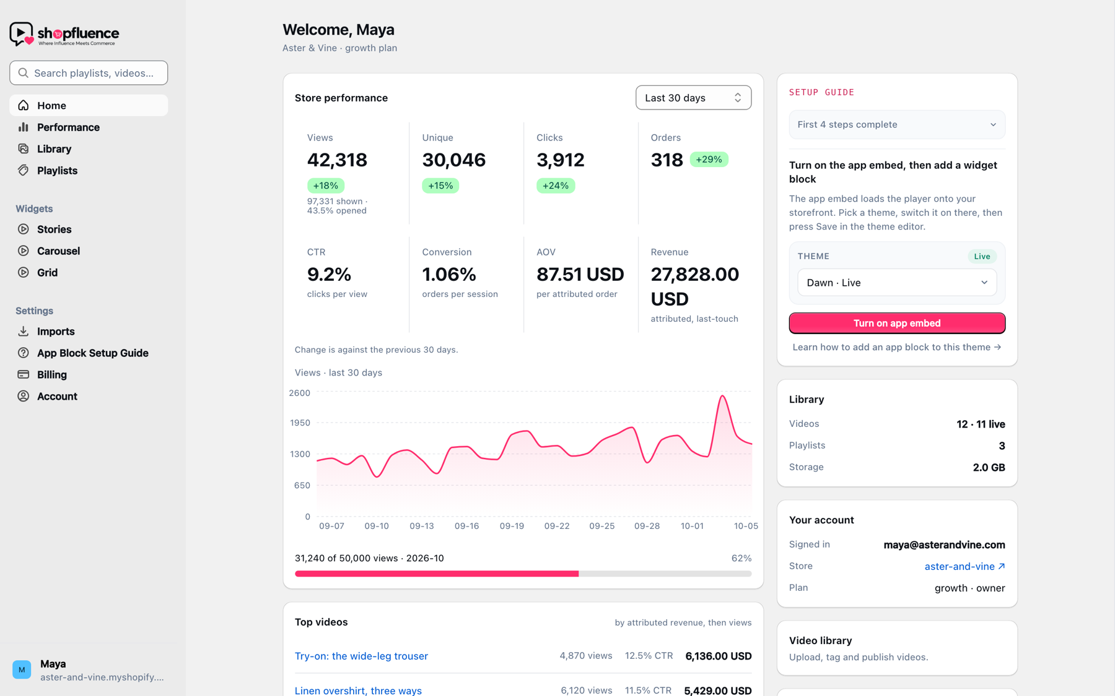Open Linen overshirt, three ways video

(358, 690)
